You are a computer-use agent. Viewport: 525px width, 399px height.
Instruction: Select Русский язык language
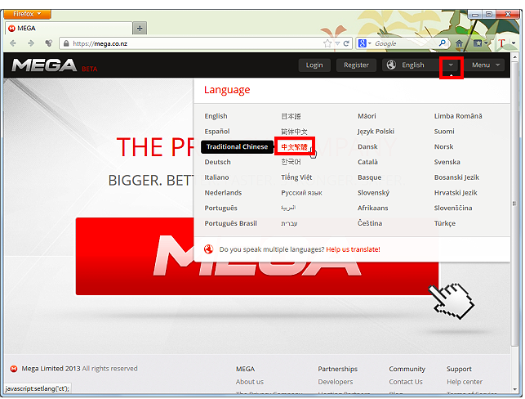click(x=301, y=193)
